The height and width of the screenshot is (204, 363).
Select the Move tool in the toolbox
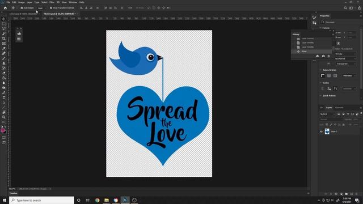coord(4,19)
